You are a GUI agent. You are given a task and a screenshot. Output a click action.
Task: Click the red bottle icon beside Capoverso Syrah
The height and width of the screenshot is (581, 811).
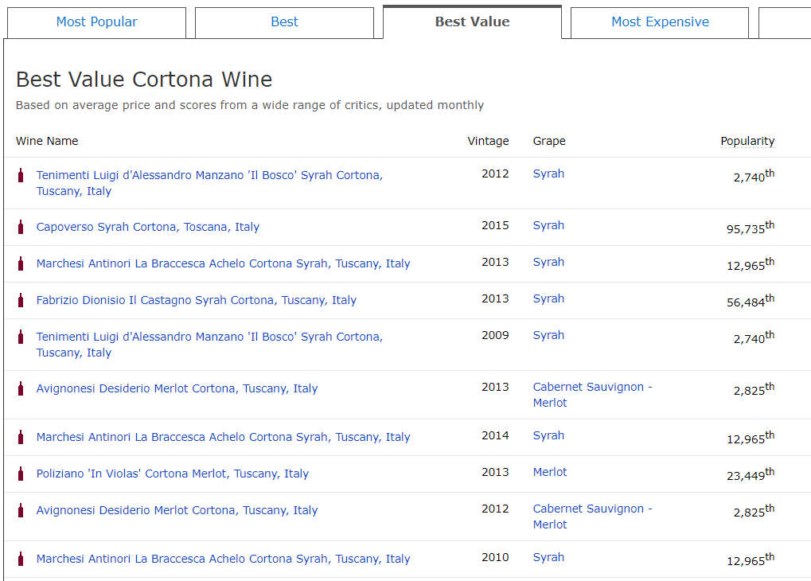tap(21, 227)
